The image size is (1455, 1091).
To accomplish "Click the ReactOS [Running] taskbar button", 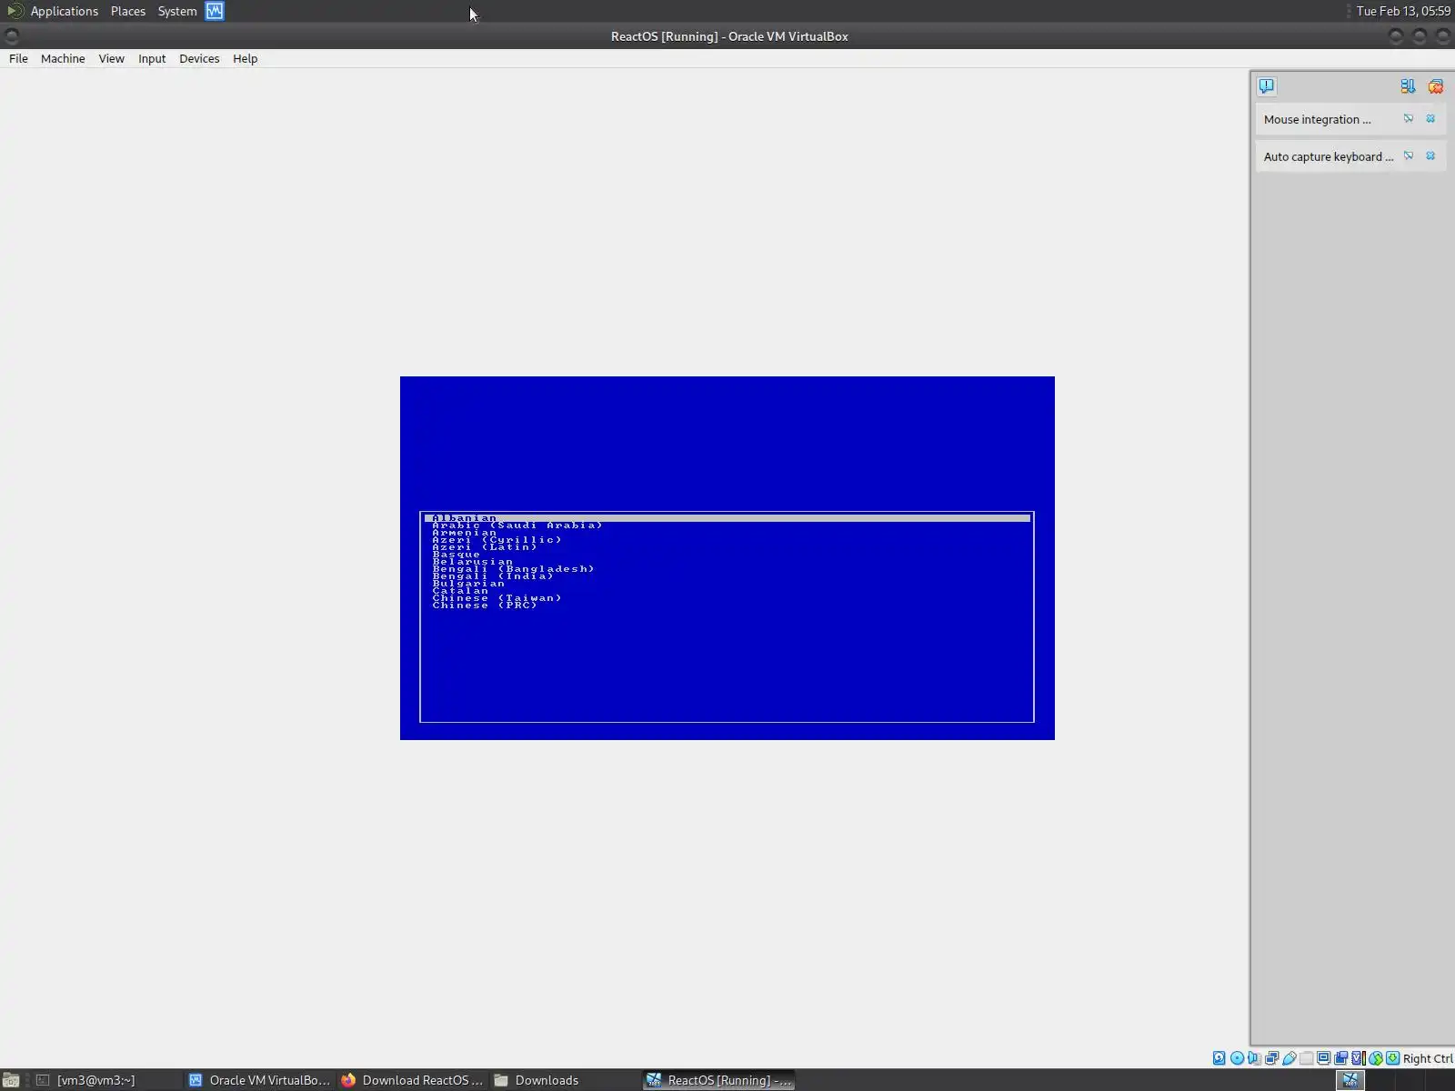I will pyautogui.click(x=718, y=1080).
